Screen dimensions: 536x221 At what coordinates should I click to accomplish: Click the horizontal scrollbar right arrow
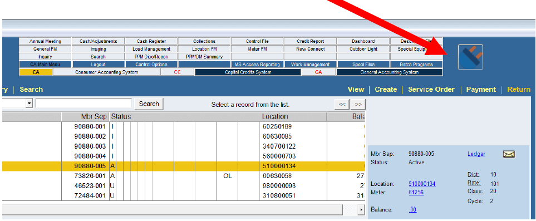pyautogui.click(x=361, y=209)
